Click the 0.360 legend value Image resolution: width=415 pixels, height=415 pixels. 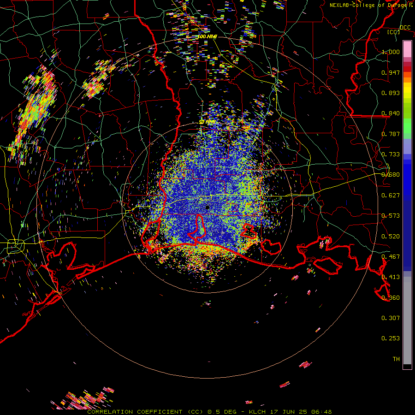391,298
